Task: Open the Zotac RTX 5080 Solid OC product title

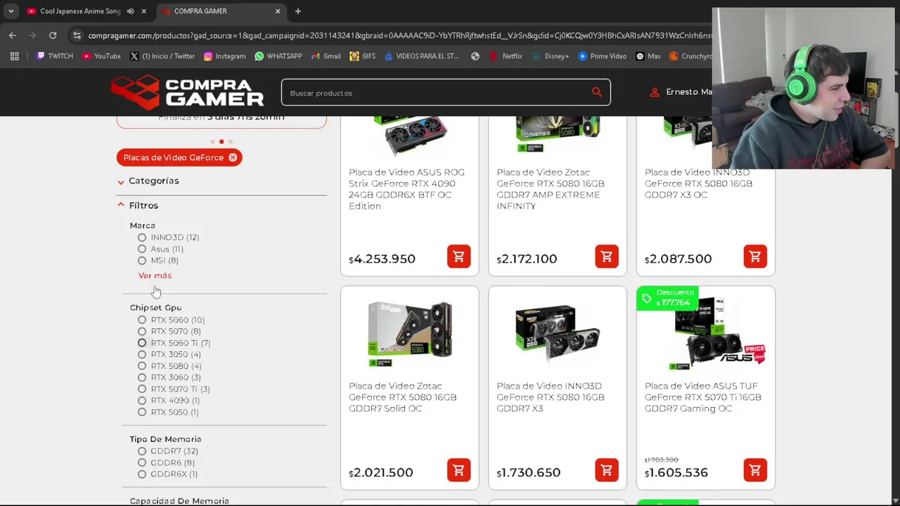Action: (403, 397)
